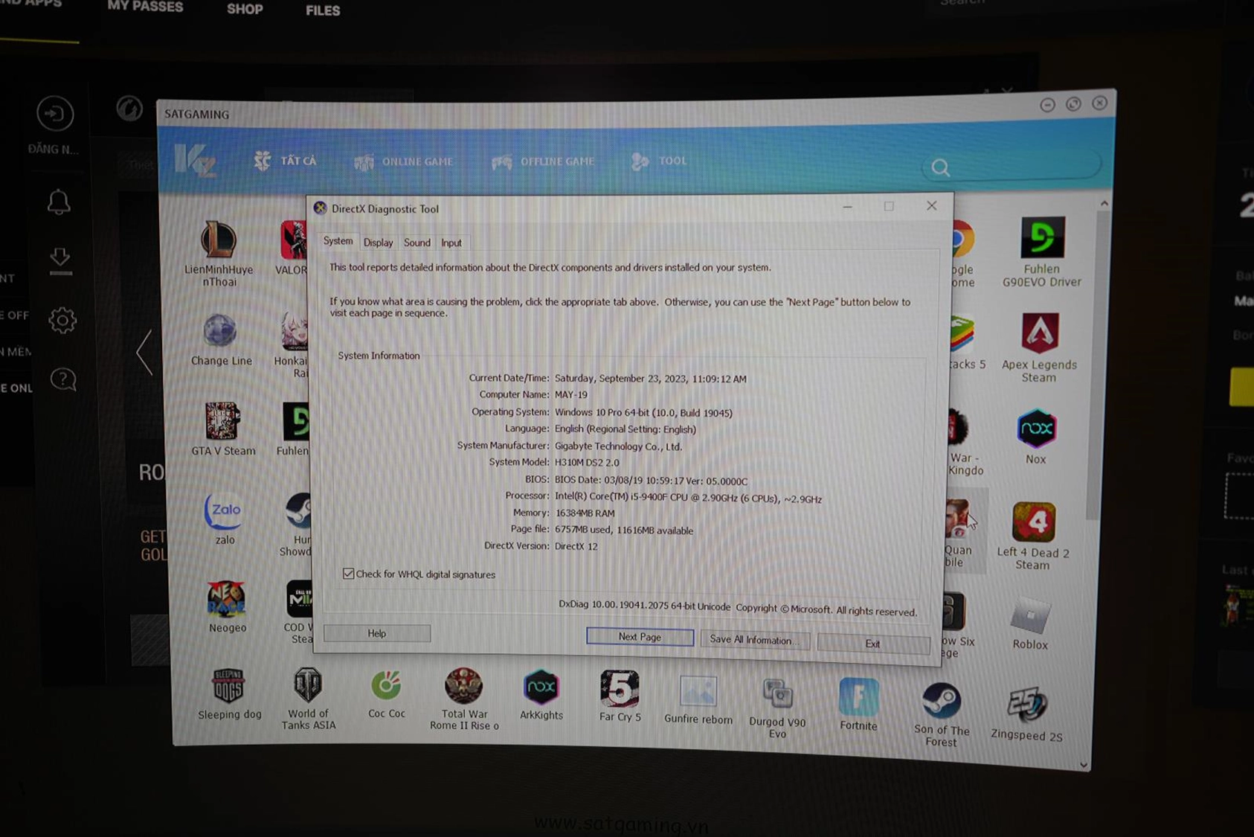Switch to the Display tab in DxDiag
Image resolution: width=1254 pixels, height=837 pixels.
(378, 243)
